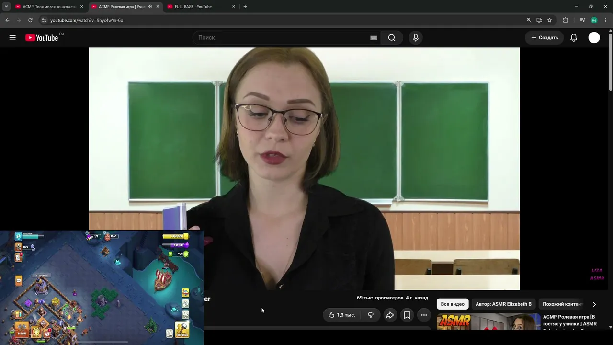Bookmark this page with the star
The height and width of the screenshot is (345, 613).
coord(549,20)
